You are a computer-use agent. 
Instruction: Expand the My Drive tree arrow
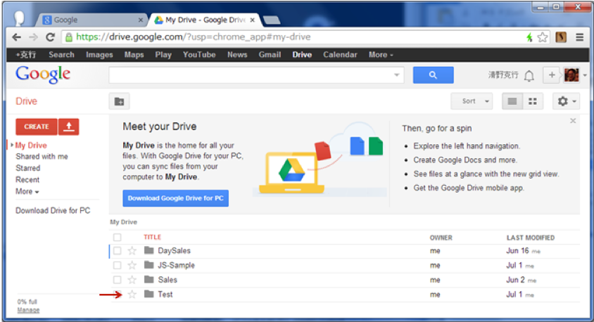click(x=12, y=145)
